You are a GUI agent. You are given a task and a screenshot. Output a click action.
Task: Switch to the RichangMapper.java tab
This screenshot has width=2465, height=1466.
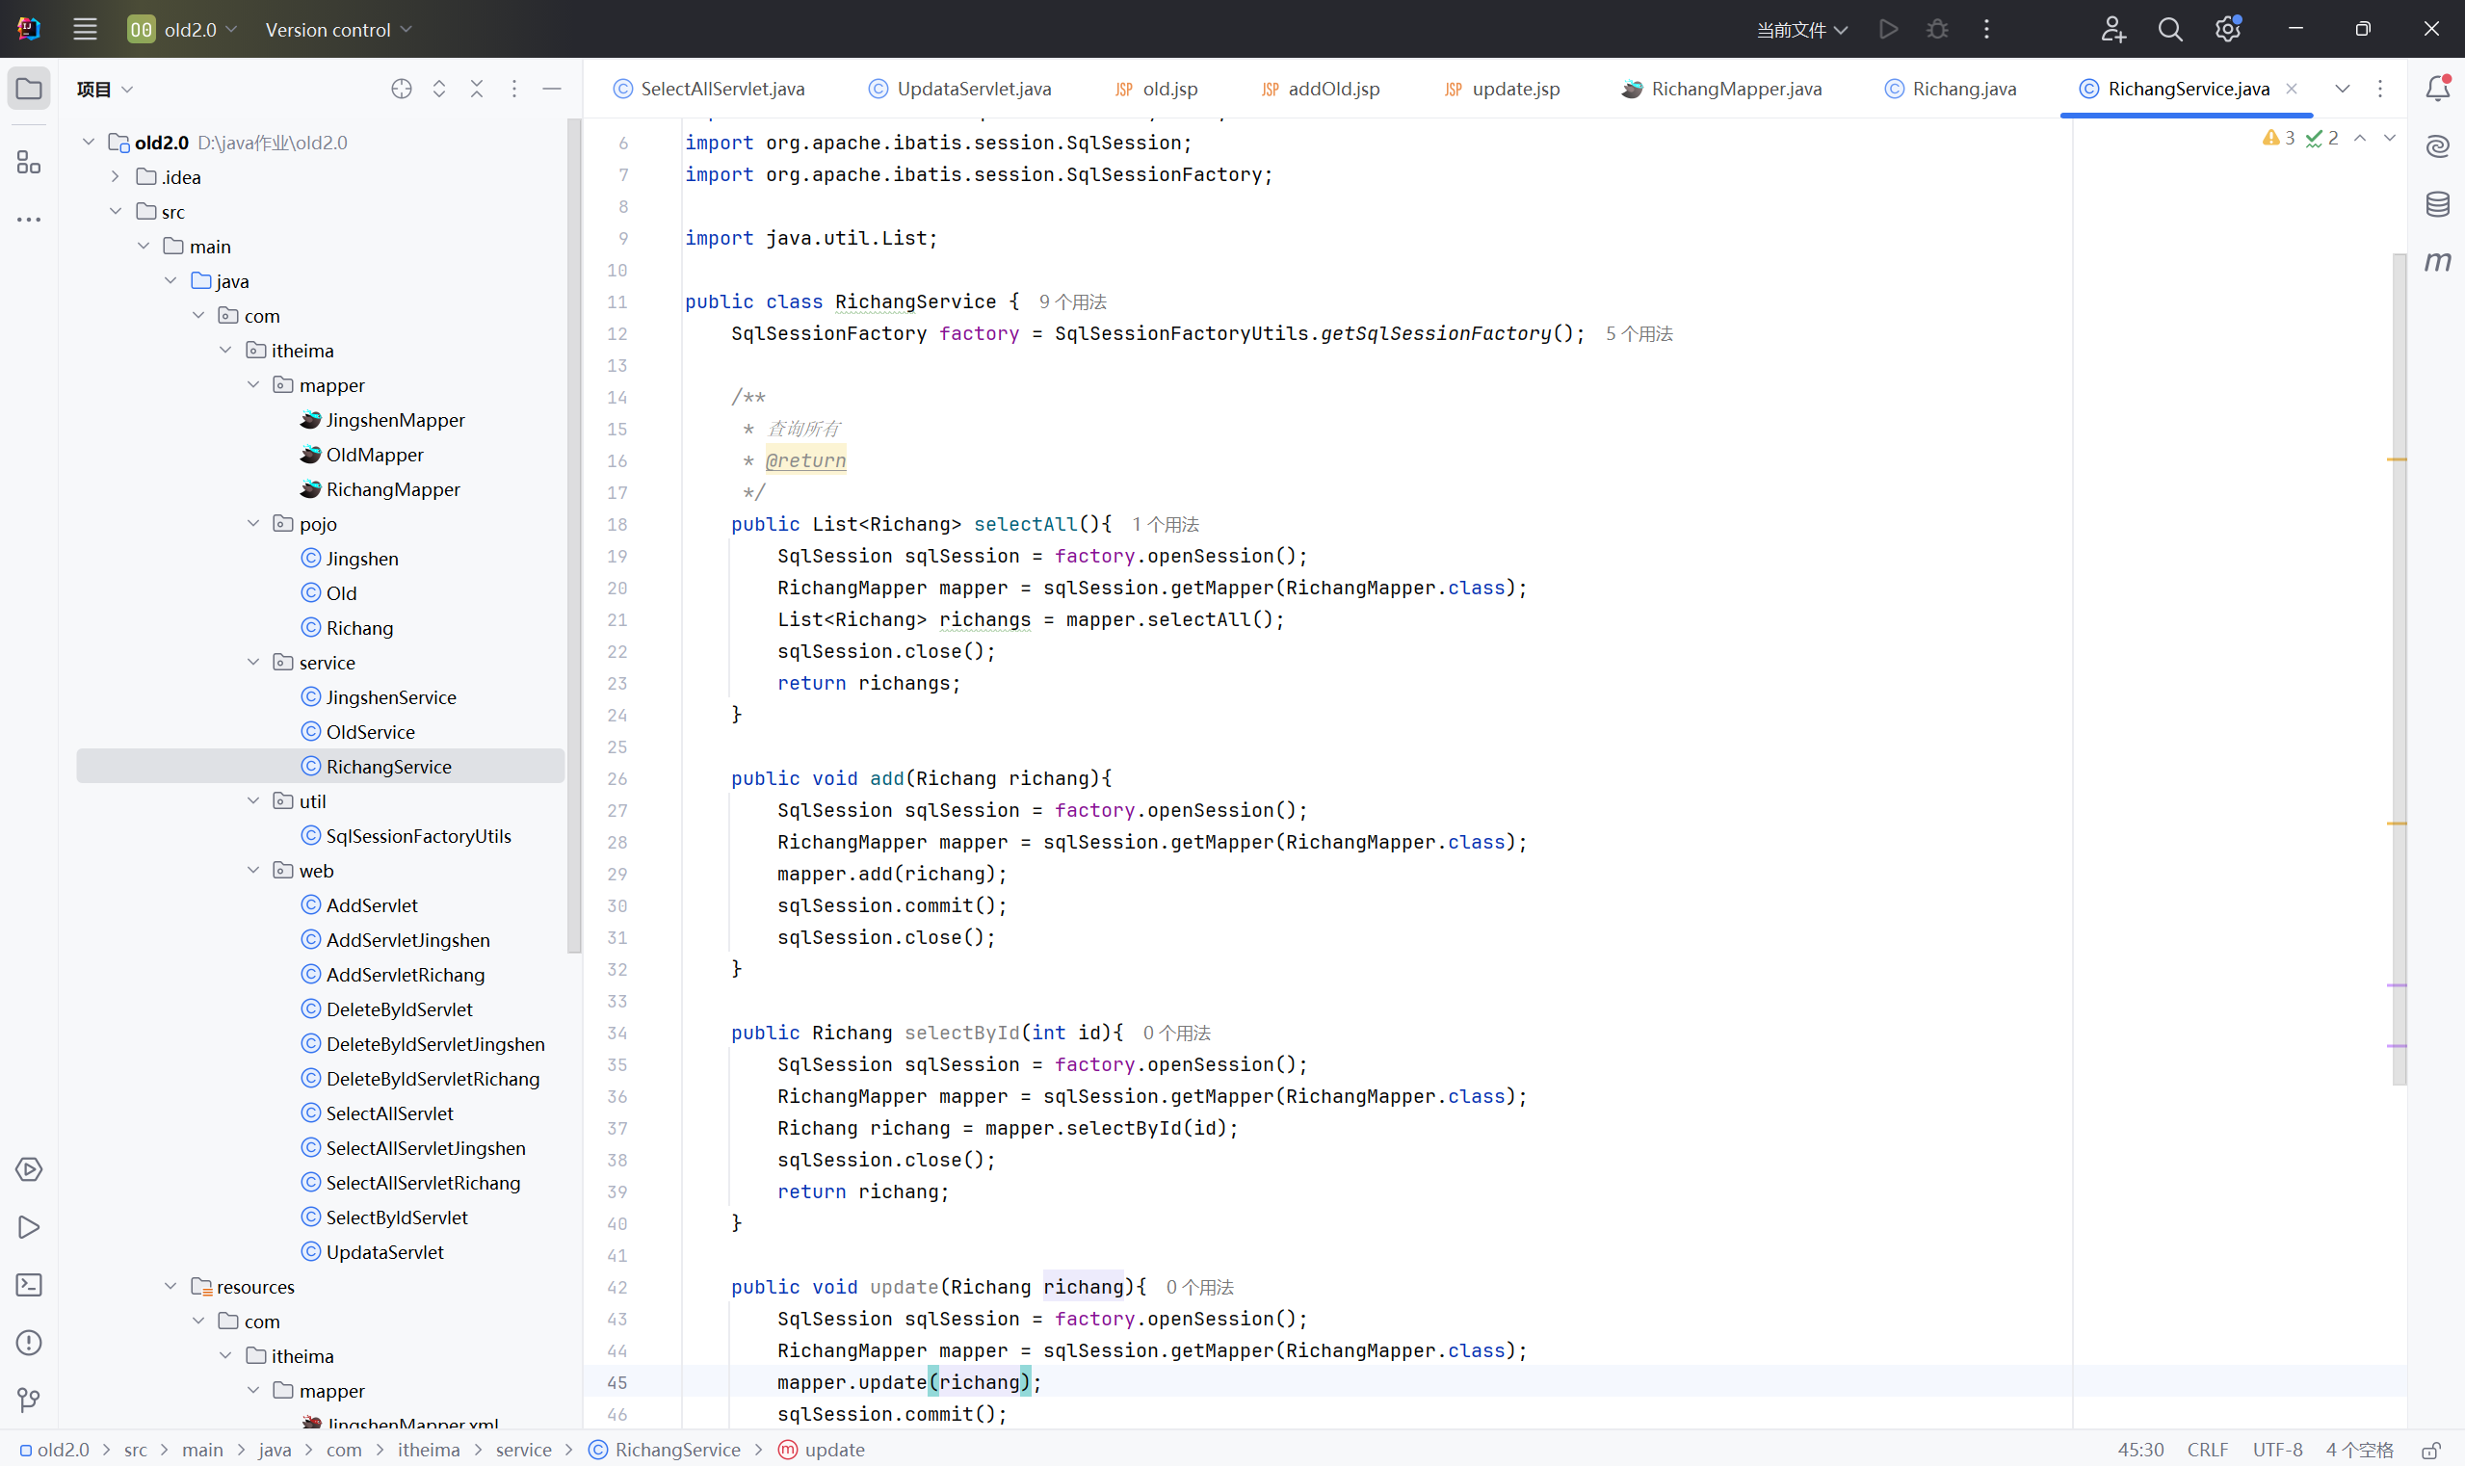coord(1735,89)
